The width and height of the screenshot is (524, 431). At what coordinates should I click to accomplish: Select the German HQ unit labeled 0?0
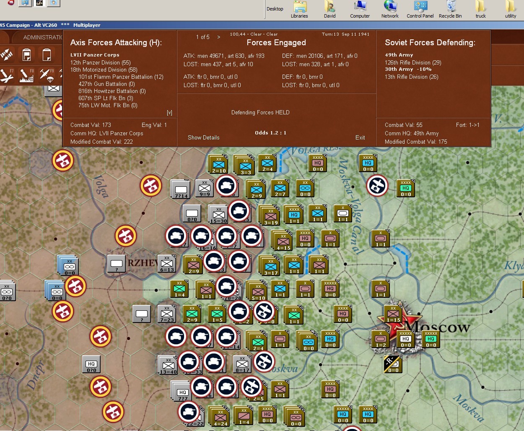91,364
